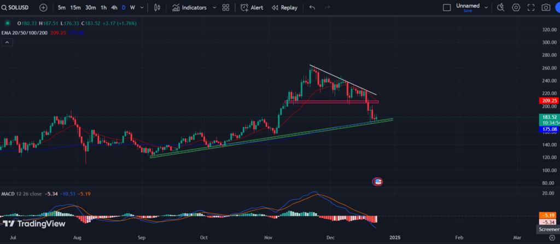Click the orange -5.19 MACD value label
Screen dimensions: 560x244
point(548,216)
